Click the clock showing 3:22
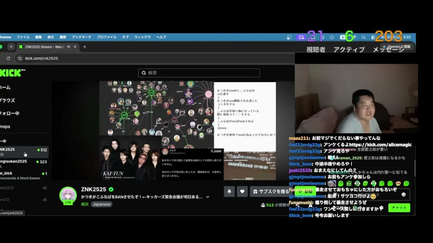 point(407,37)
